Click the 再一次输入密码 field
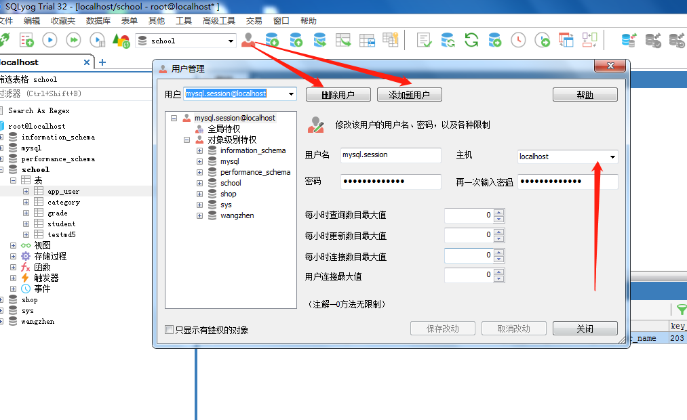687x420 pixels. click(568, 181)
